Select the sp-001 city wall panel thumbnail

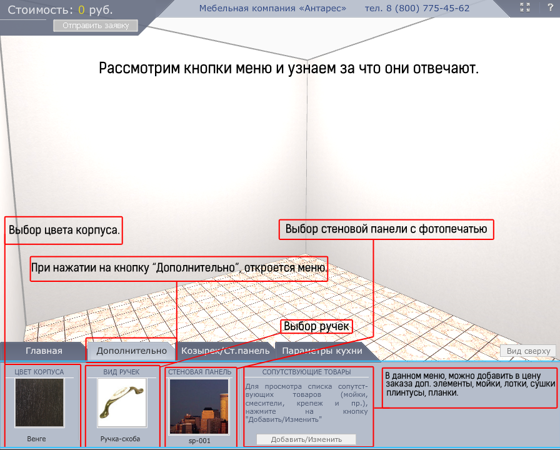(199, 406)
